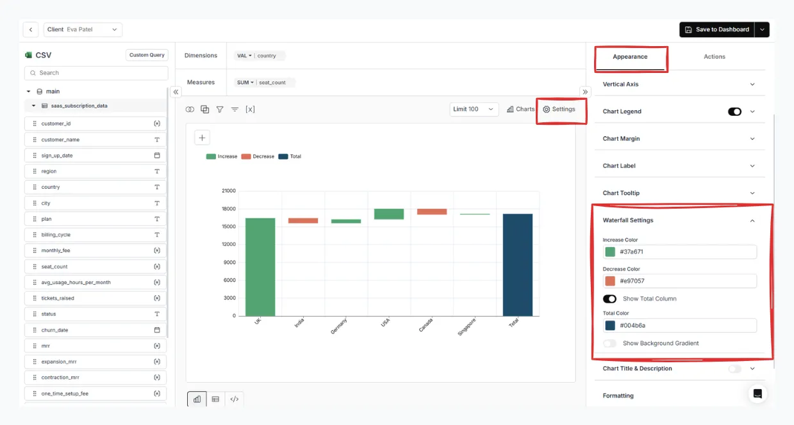Open the [x] variables icon
The height and width of the screenshot is (425, 794).
(250, 109)
